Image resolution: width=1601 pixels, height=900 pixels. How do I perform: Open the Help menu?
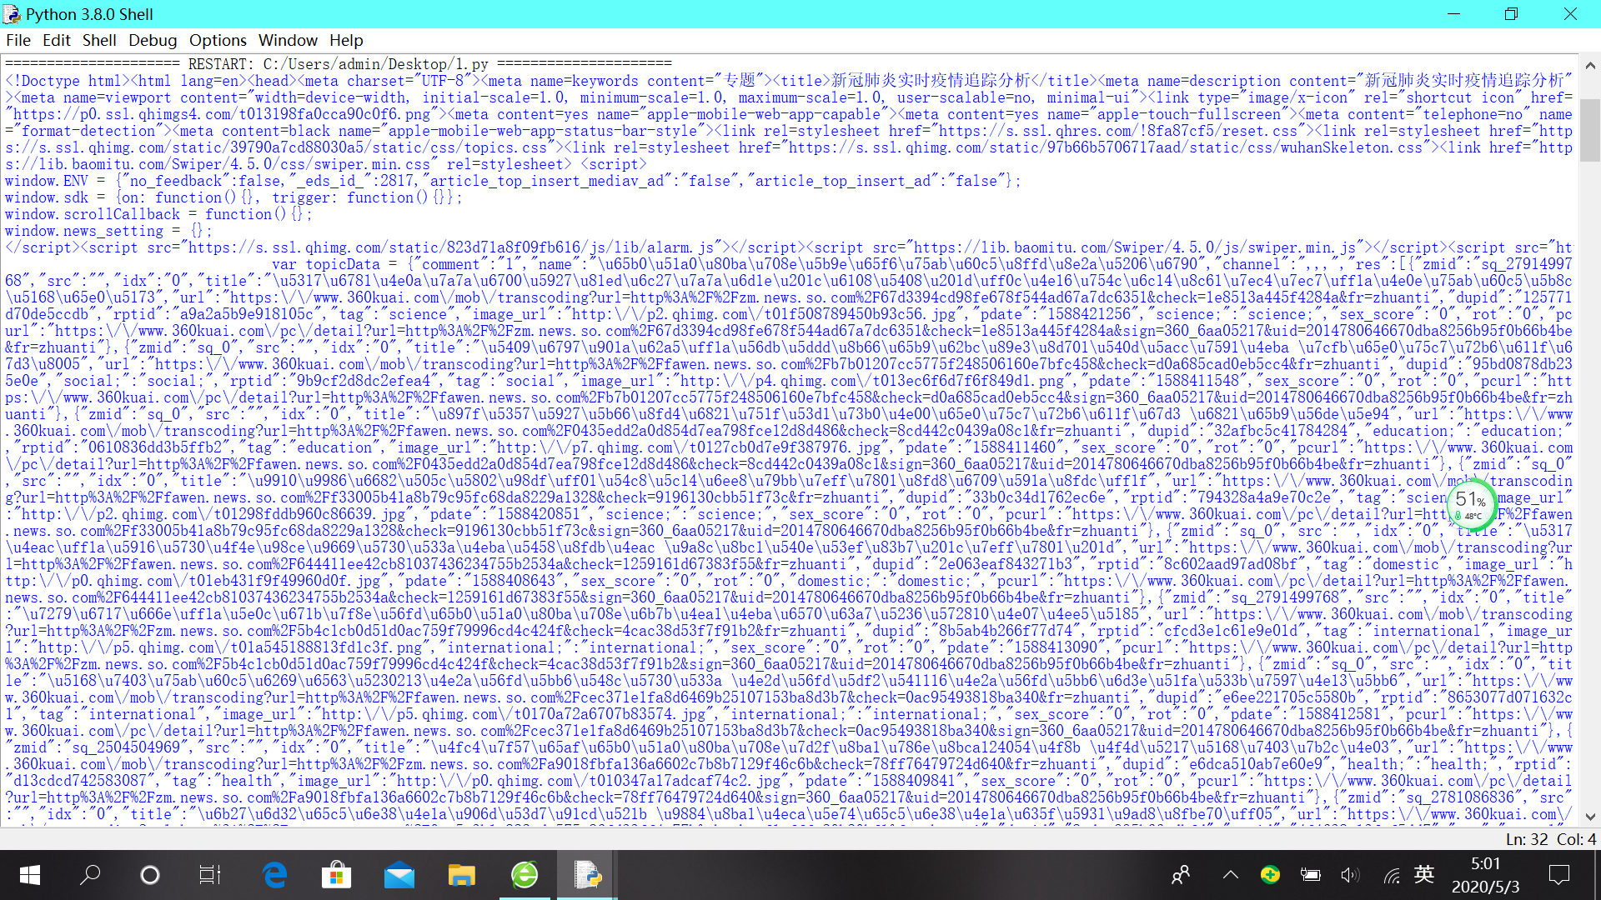(x=346, y=40)
